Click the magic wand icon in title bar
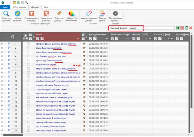194x137 pixels. point(26,2)
